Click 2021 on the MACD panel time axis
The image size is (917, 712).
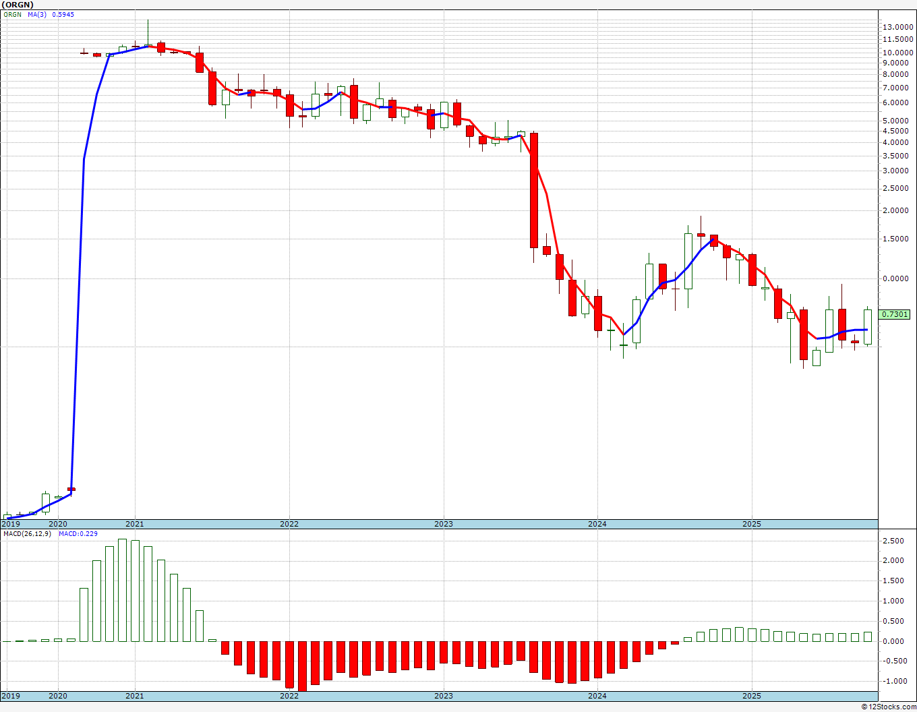pyautogui.click(x=135, y=696)
